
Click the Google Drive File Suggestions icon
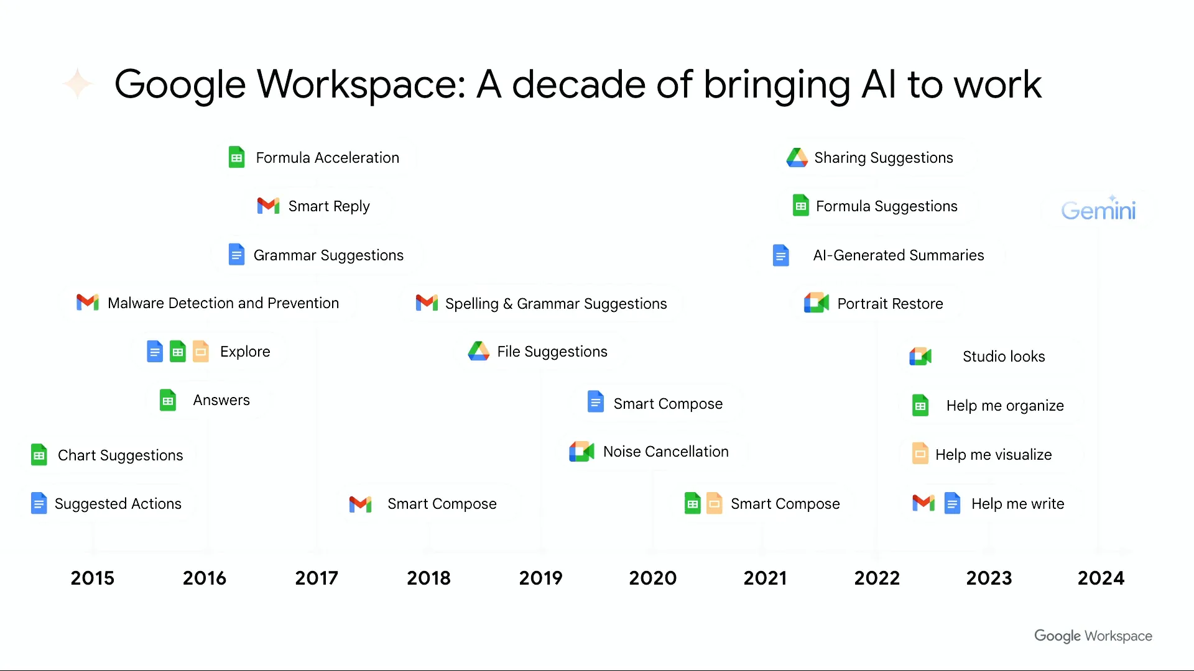click(x=479, y=352)
